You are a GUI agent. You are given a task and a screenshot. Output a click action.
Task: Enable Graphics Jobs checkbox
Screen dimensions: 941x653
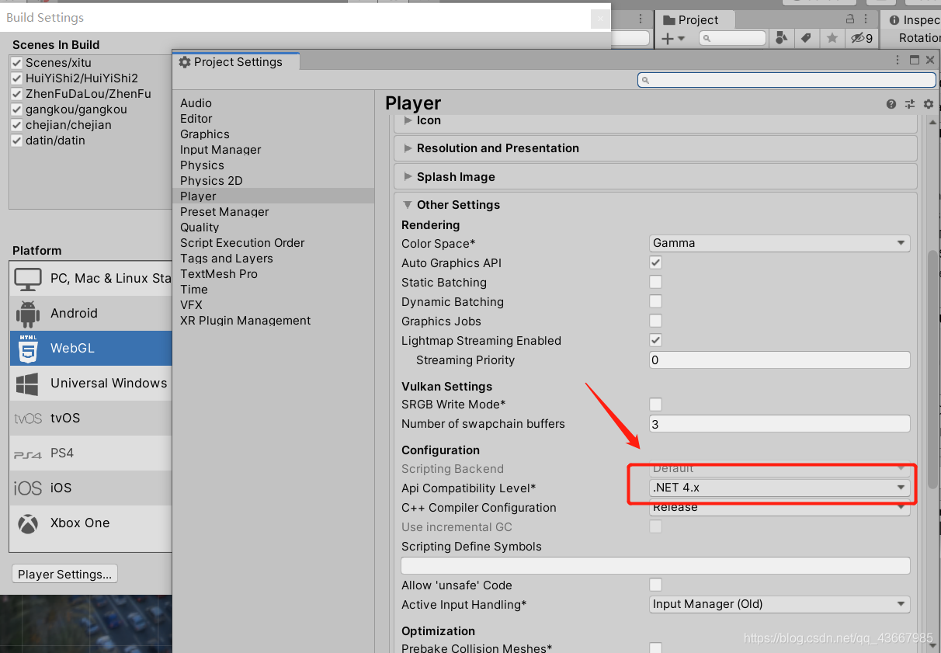[656, 321]
